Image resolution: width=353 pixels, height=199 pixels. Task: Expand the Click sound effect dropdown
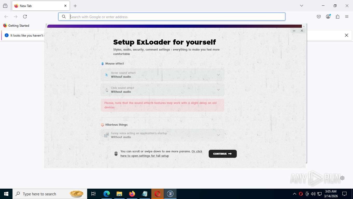tap(162, 90)
